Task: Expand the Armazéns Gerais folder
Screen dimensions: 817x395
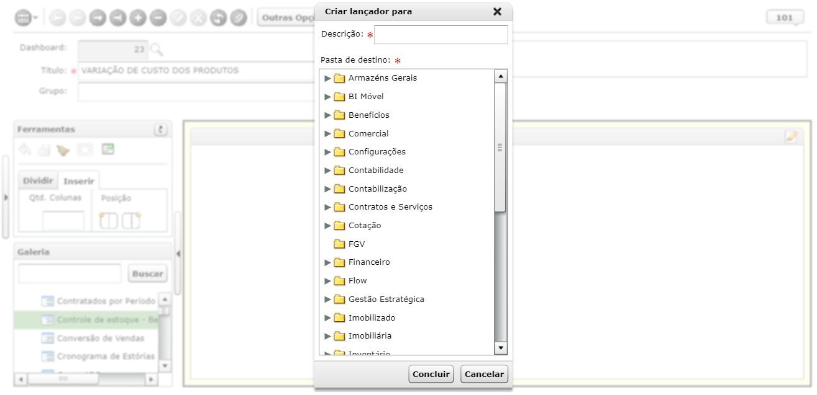Action: [328, 78]
